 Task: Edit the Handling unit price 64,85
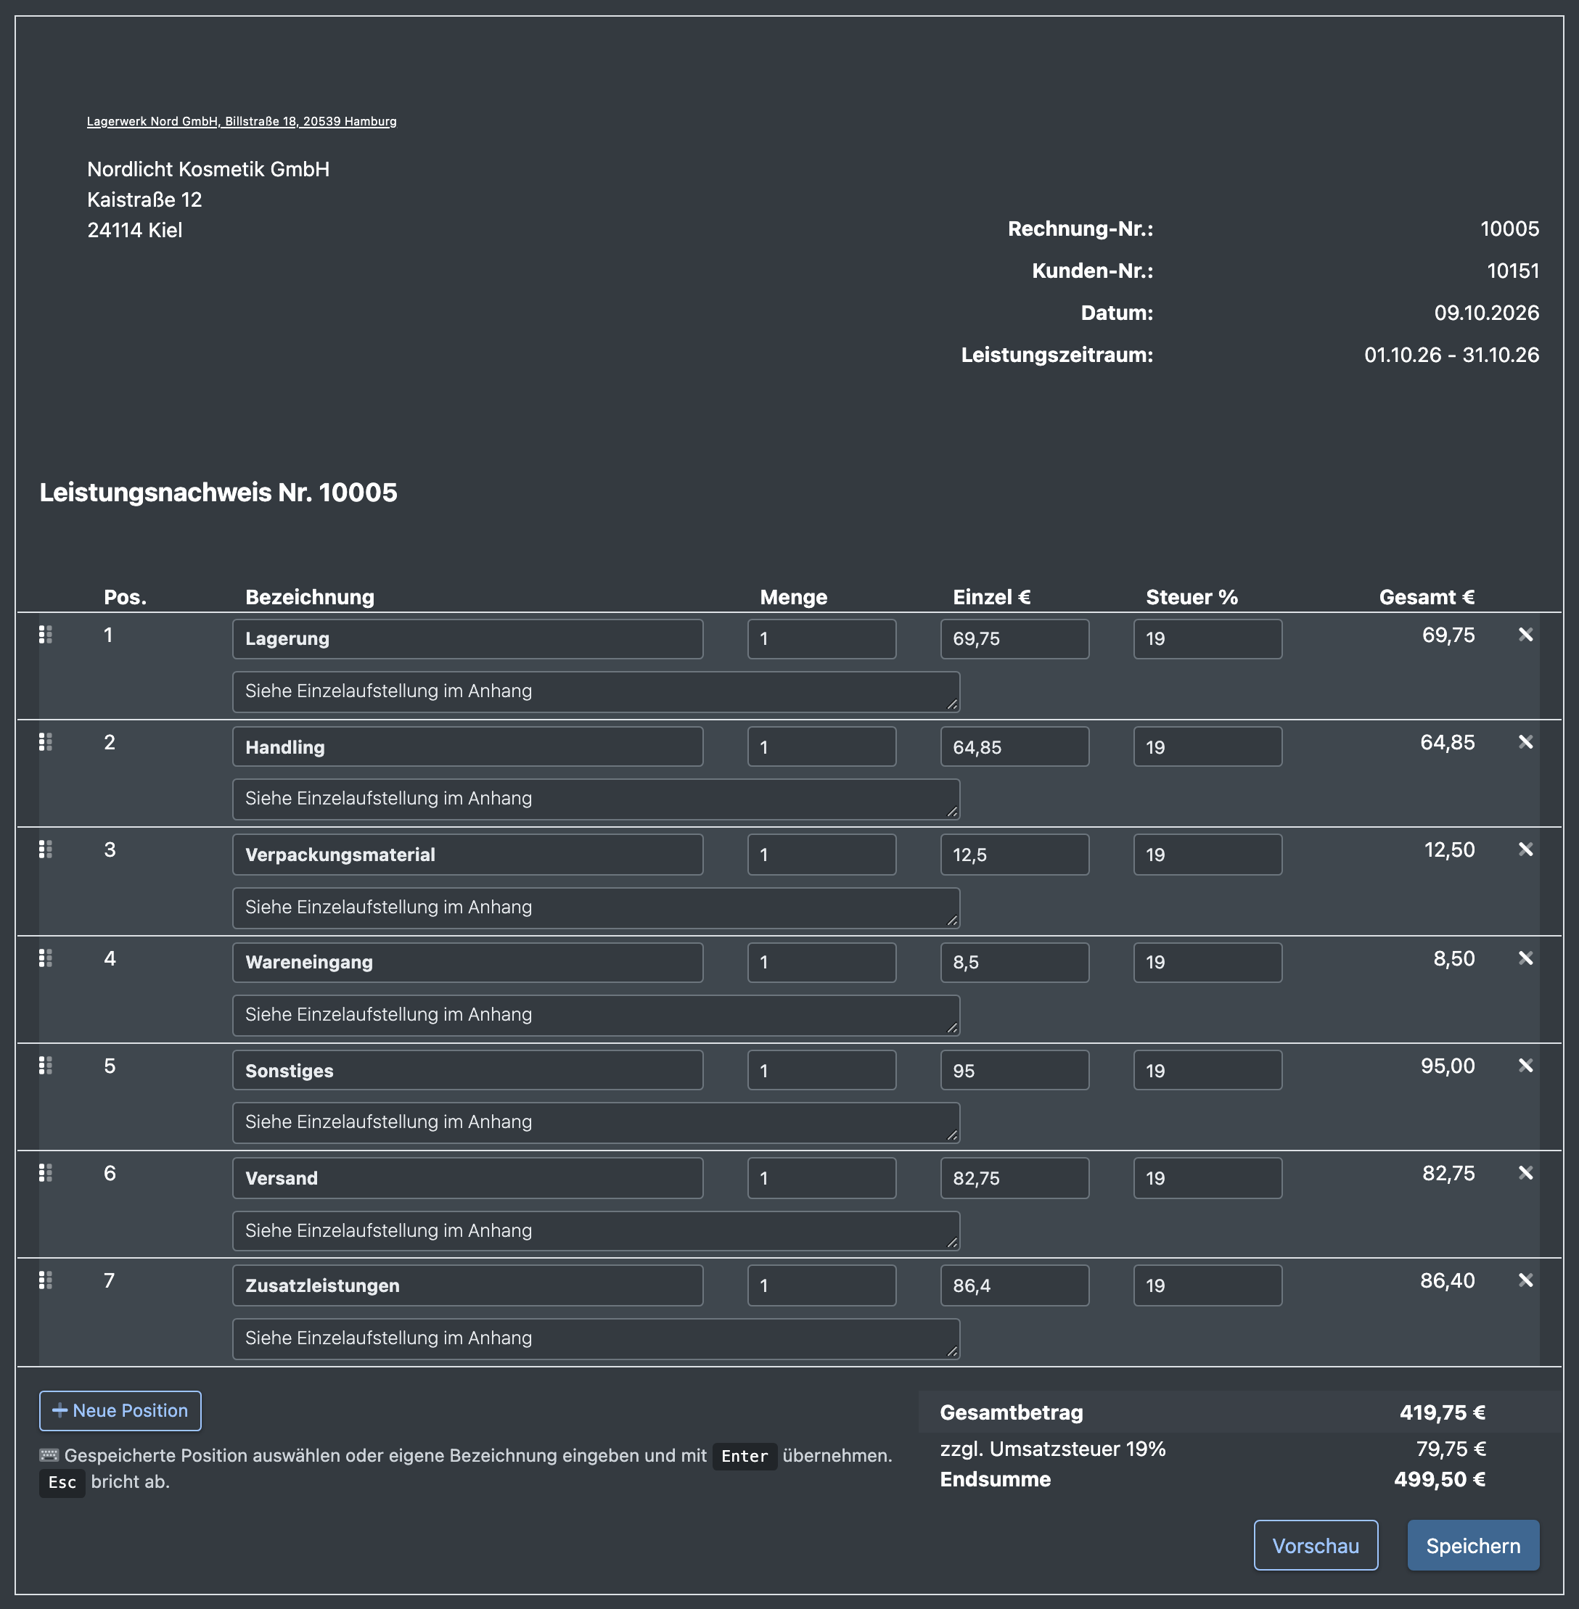point(1014,747)
